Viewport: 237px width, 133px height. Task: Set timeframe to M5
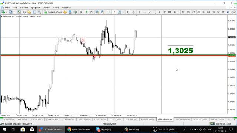coord(188,12)
